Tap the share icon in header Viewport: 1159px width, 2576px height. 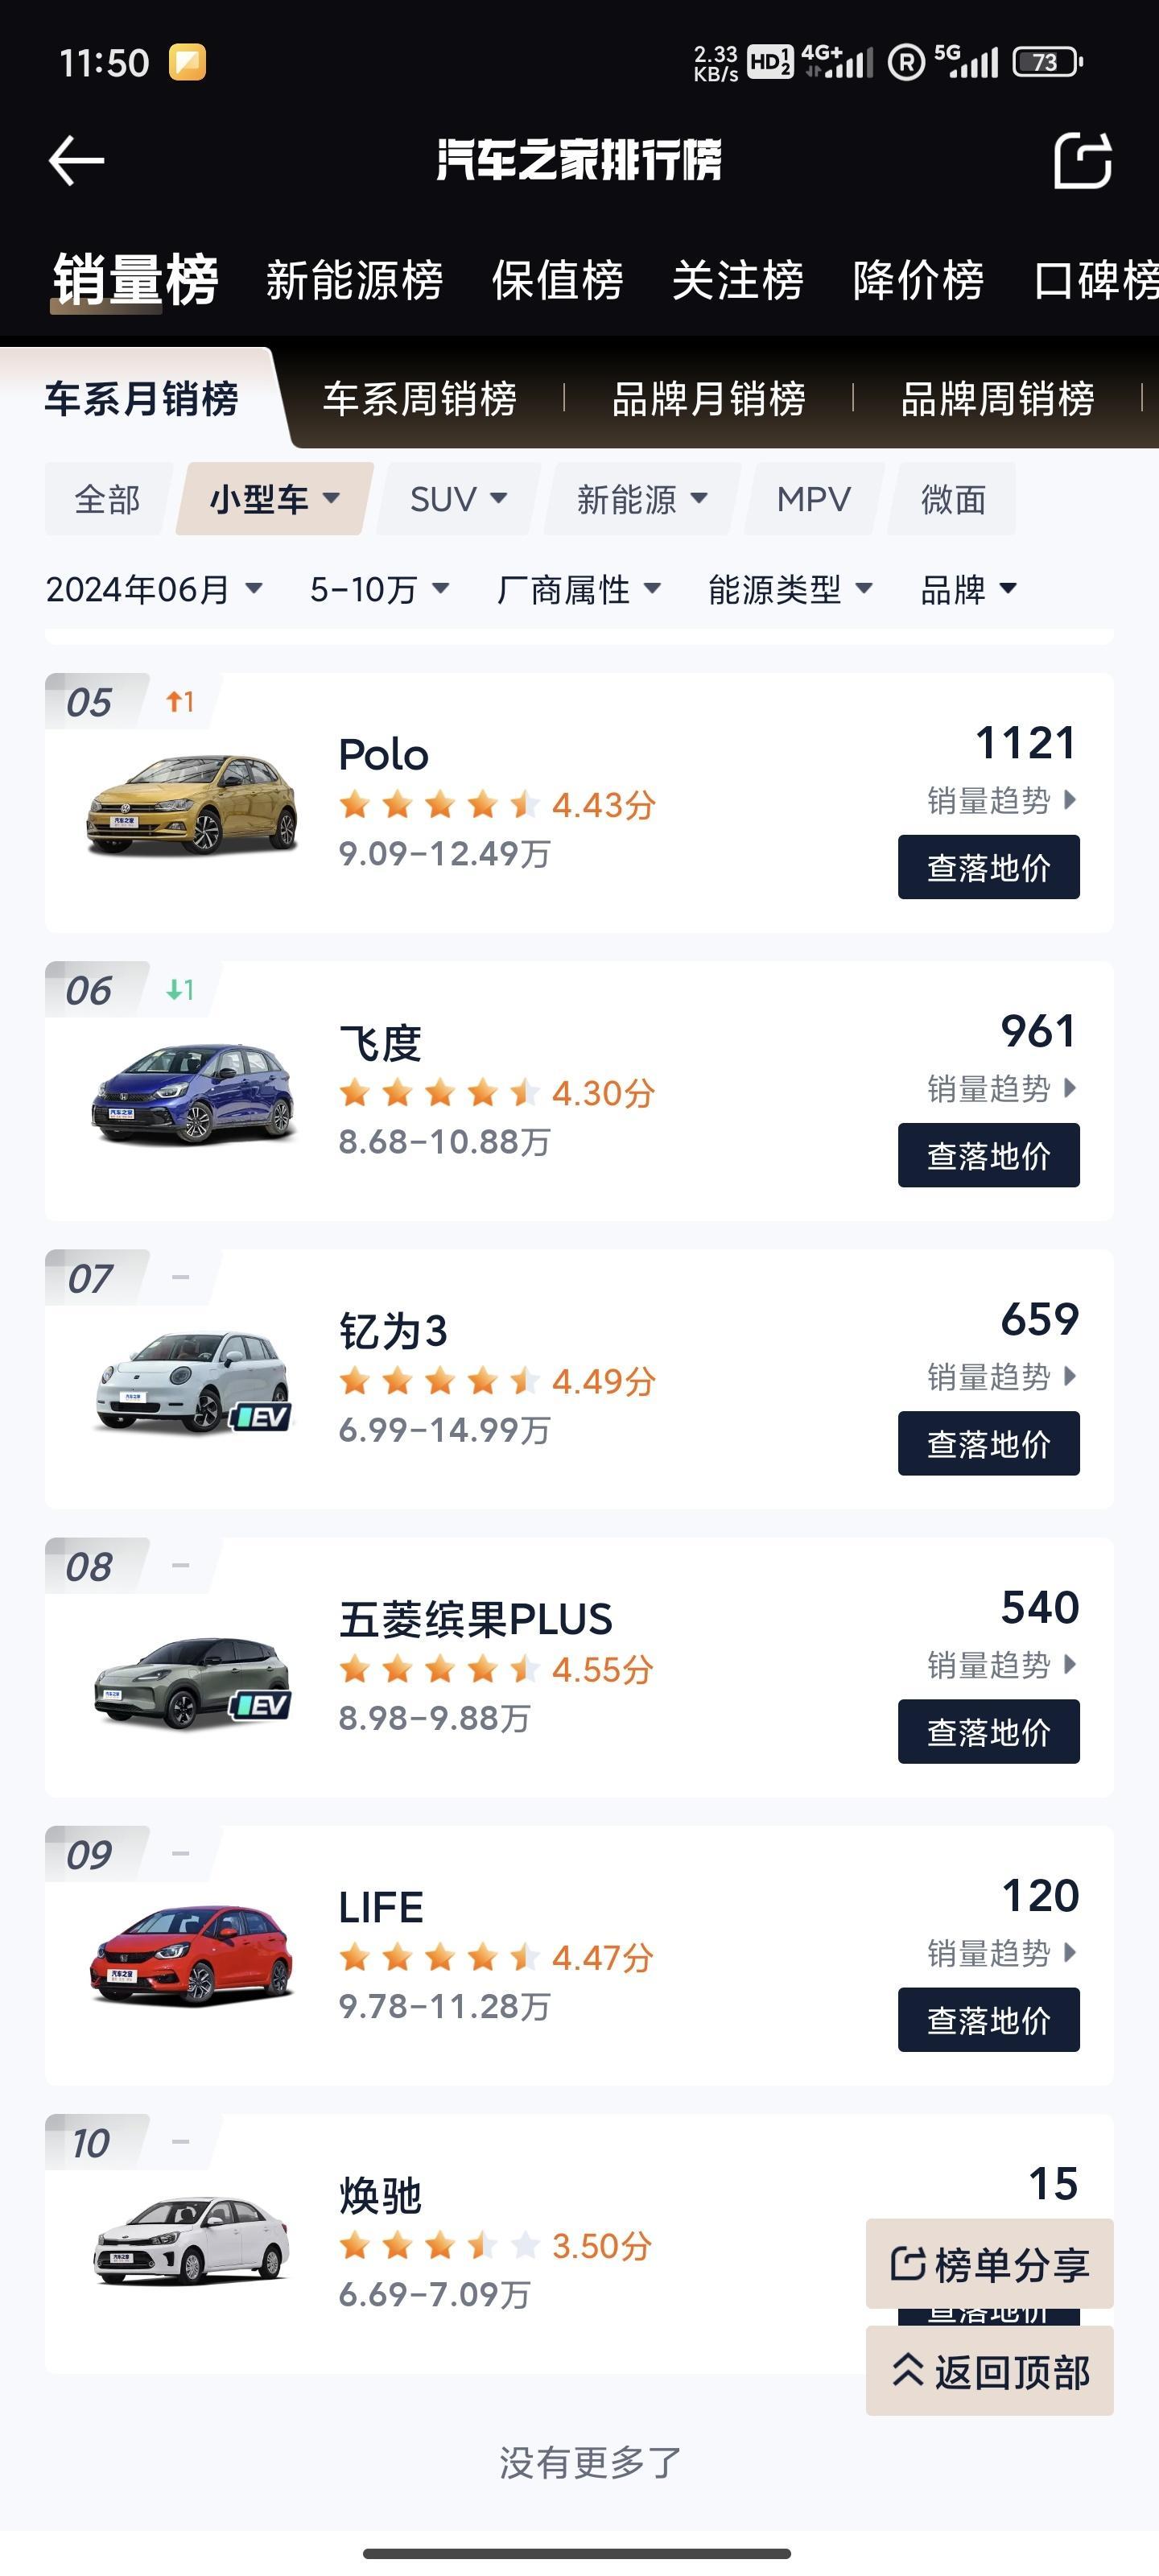[1083, 160]
